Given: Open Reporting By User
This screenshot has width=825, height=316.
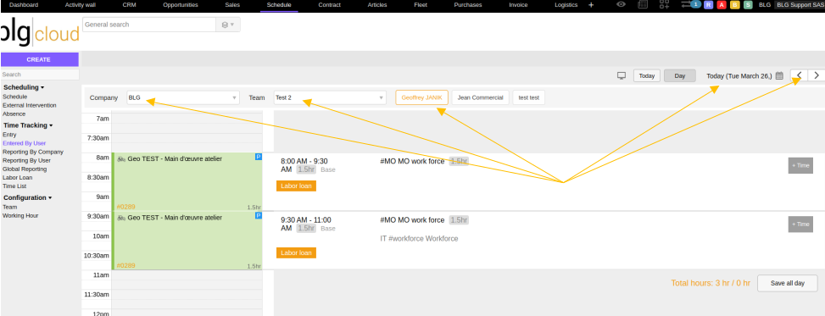Looking at the screenshot, I should point(27,160).
